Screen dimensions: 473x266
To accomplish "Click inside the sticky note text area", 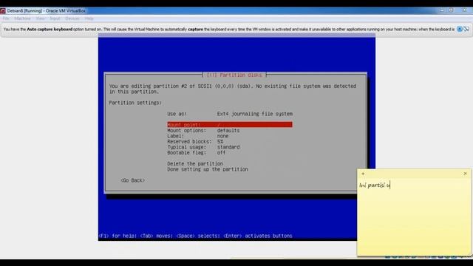I will tap(414, 217).
